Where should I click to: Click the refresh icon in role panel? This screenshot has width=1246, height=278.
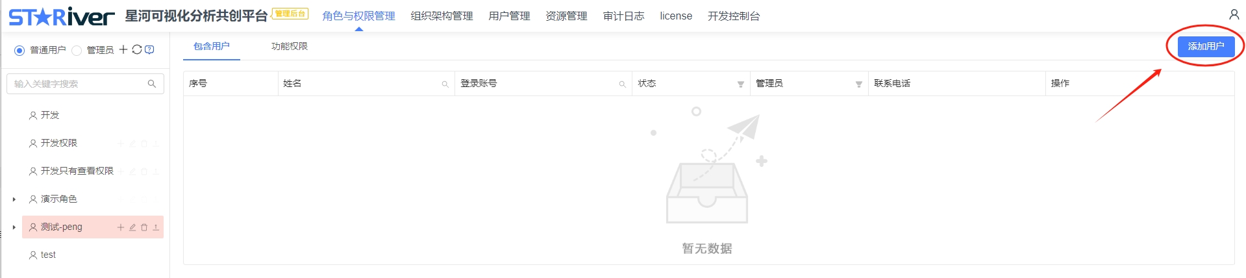coord(137,49)
